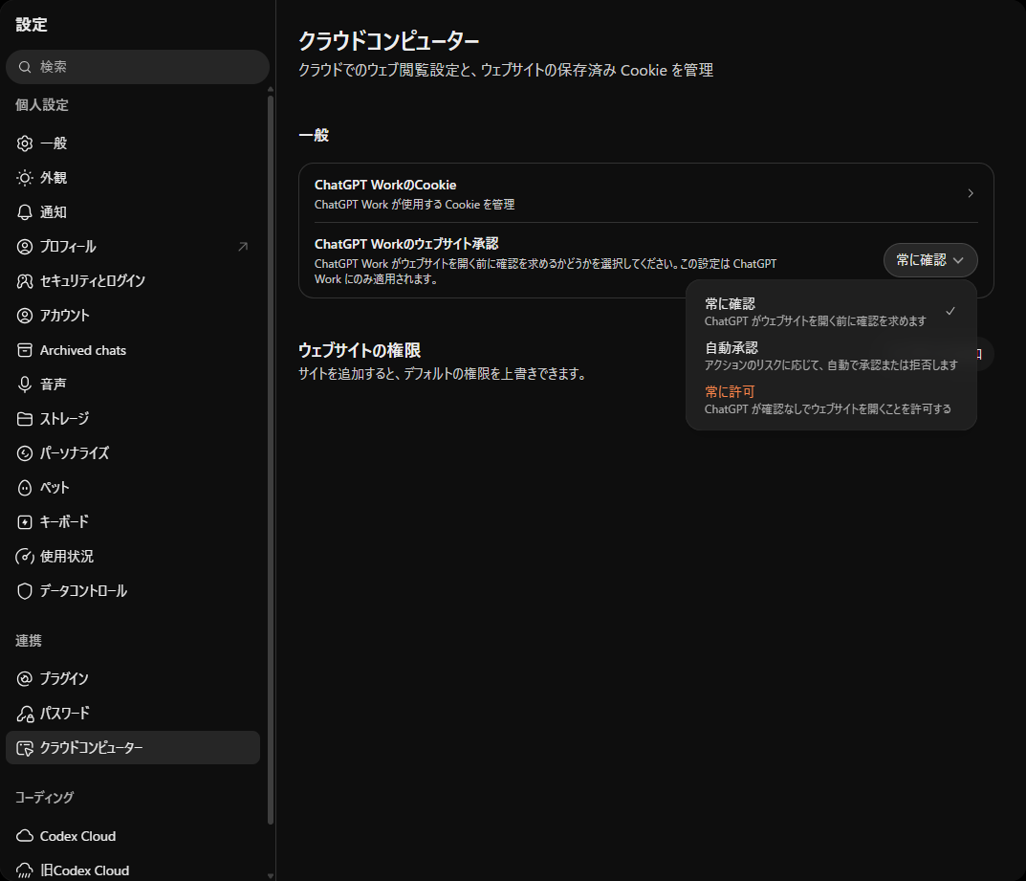The height and width of the screenshot is (881, 1026).
Task: Click the パスワード icon
Action: (x=25, y=714)
